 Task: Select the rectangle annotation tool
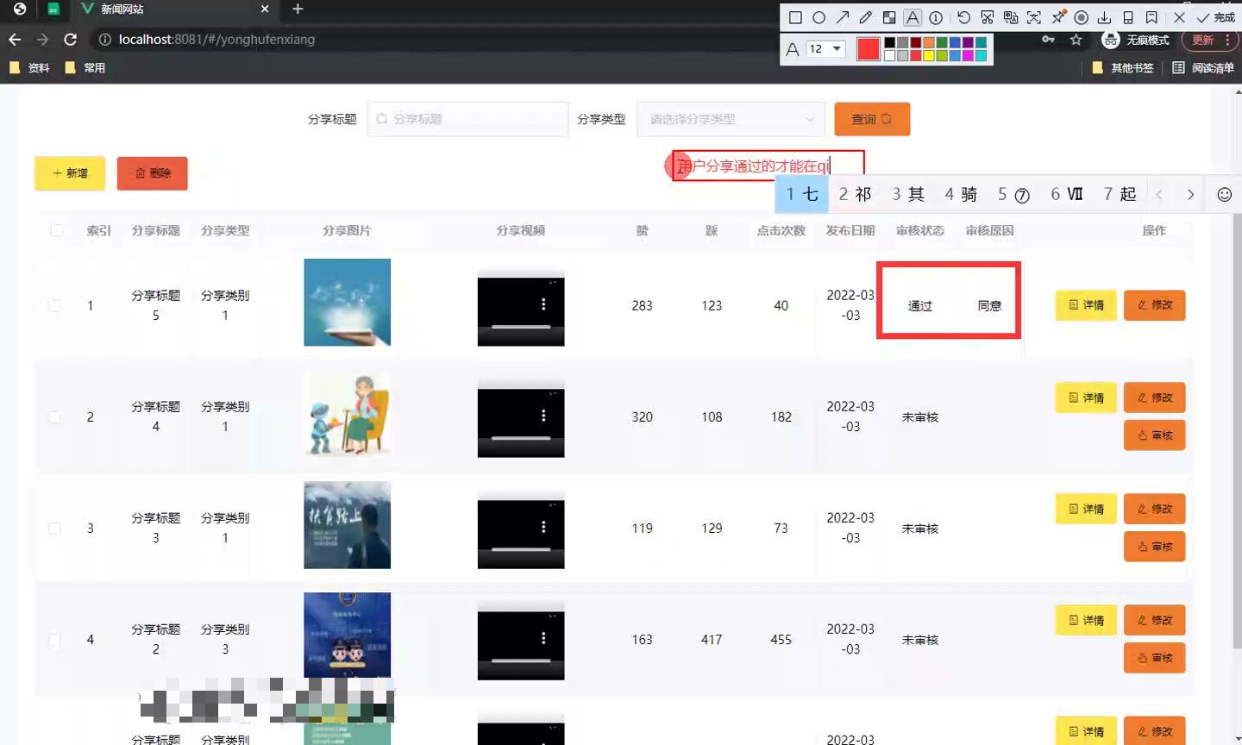point(795,17)
